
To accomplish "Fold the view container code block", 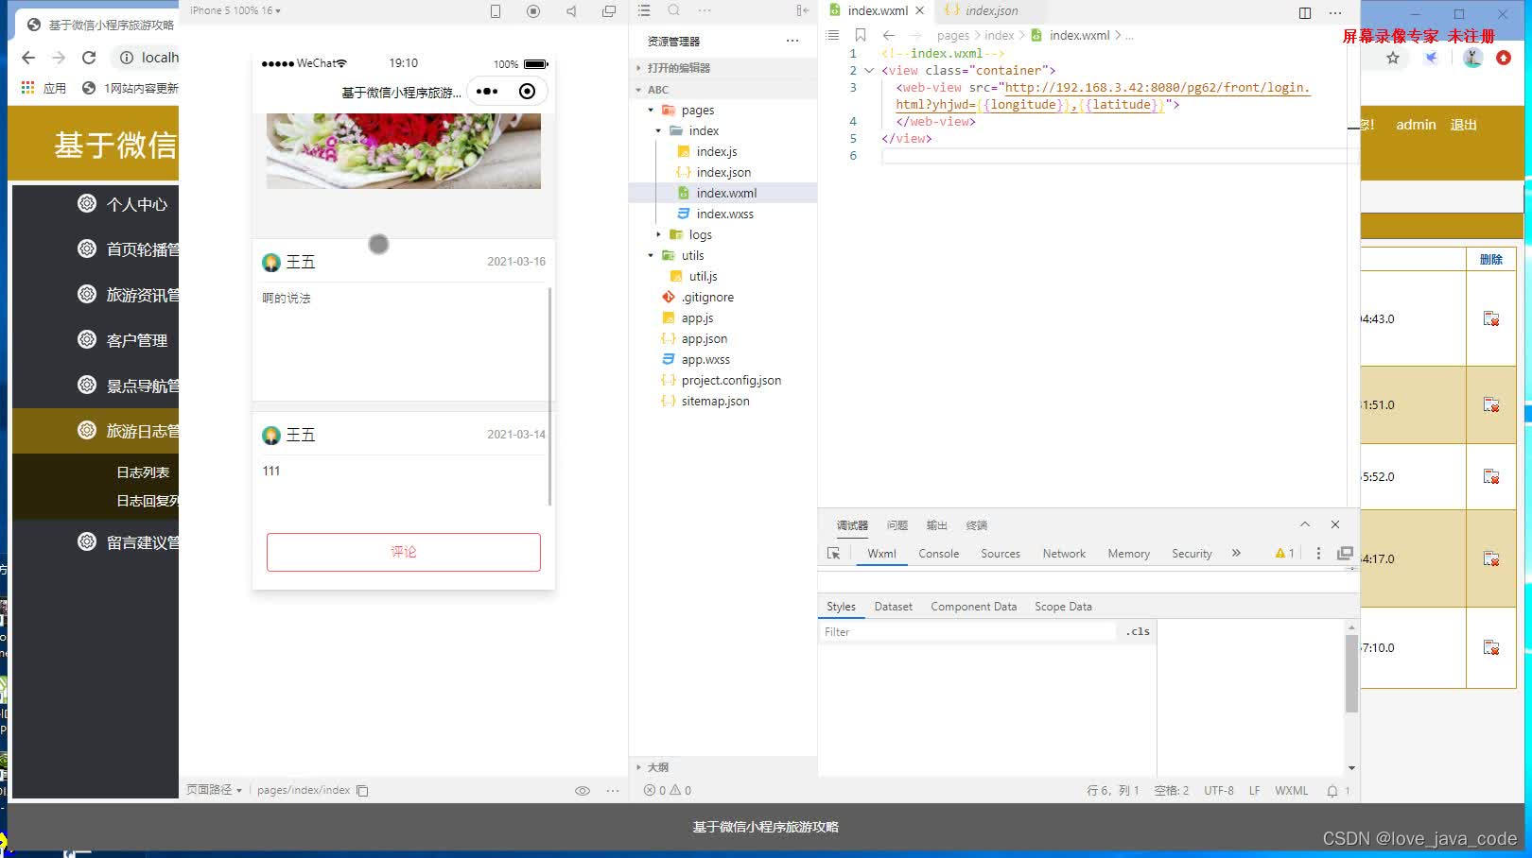I will click(869, 70).
